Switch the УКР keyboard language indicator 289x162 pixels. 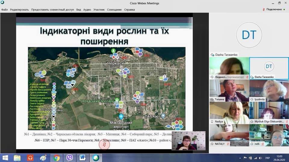(x=267, y=158)
